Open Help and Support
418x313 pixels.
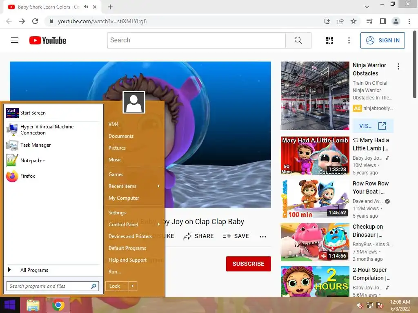tap(127, 260)
